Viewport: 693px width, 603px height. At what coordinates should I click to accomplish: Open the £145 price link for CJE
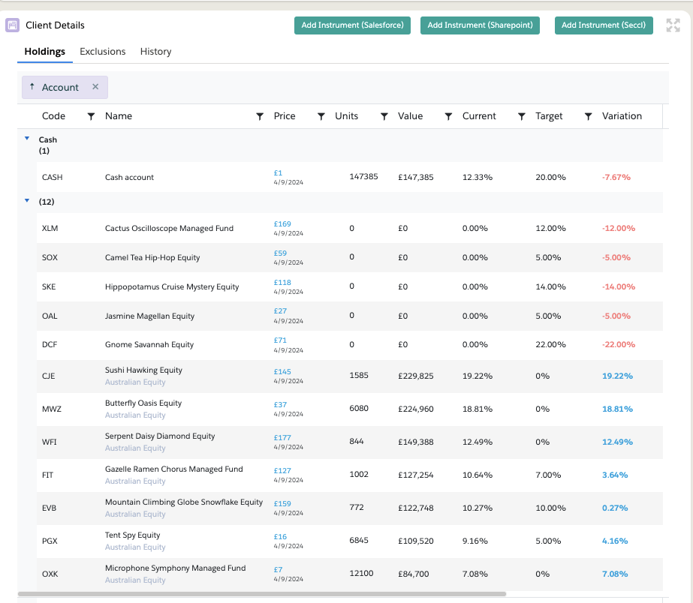click(x=282, y=371)
